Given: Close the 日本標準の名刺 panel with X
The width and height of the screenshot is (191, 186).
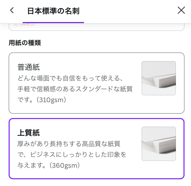Looking at the screenshot, I should click(x=181, y=10).
